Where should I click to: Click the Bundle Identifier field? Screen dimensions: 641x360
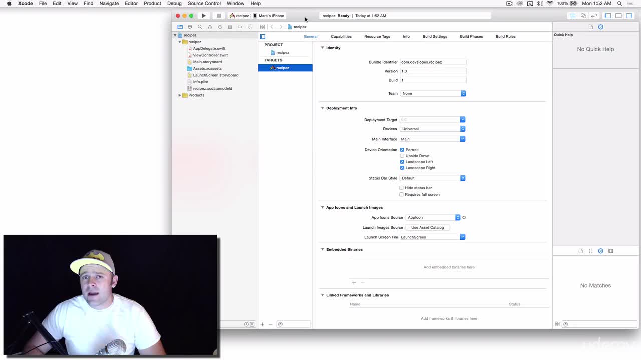pyautogui.click(x=433, y=62)
